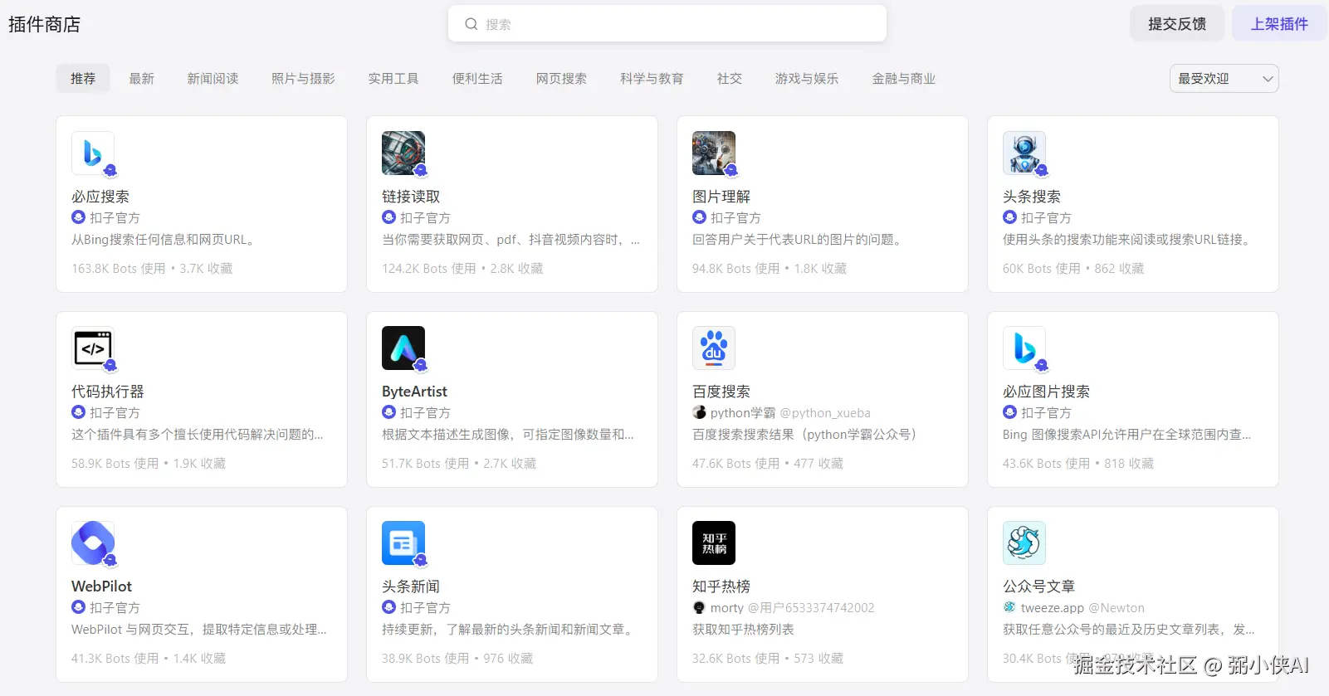Open the 必应搜索 plugin title
The height and width of the screenshot is (696, 1329).
[x=100, y=197]
